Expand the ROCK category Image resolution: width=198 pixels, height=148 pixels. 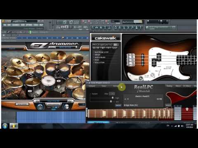click(97, 60)
